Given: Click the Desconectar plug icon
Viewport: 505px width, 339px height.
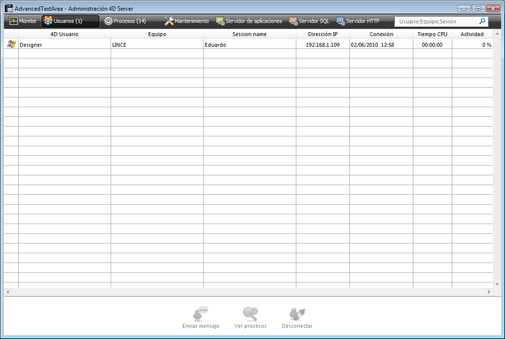Looking at the screenshot, I should tap(297, 314).
